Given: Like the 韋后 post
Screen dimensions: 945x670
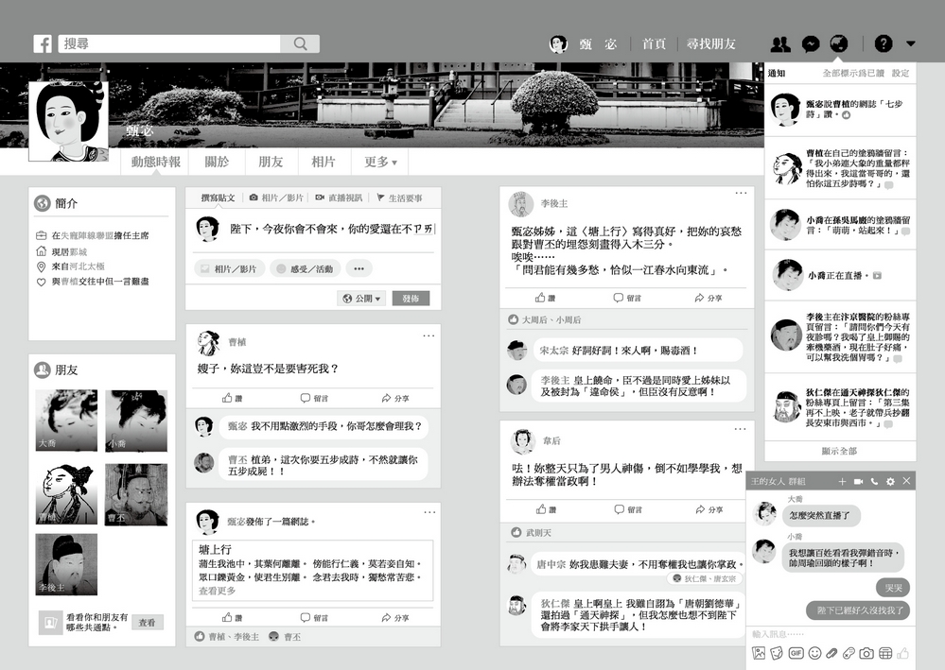Looking at the screenshot, I should [546, 510].
